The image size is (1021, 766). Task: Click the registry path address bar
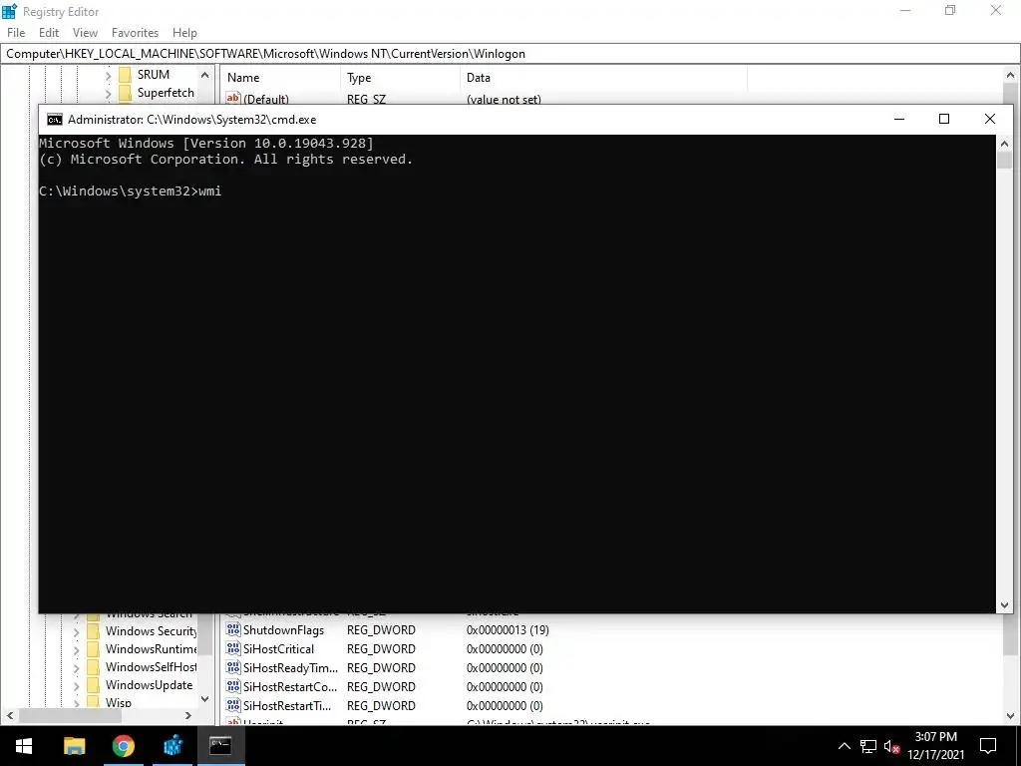coord(510,54)
